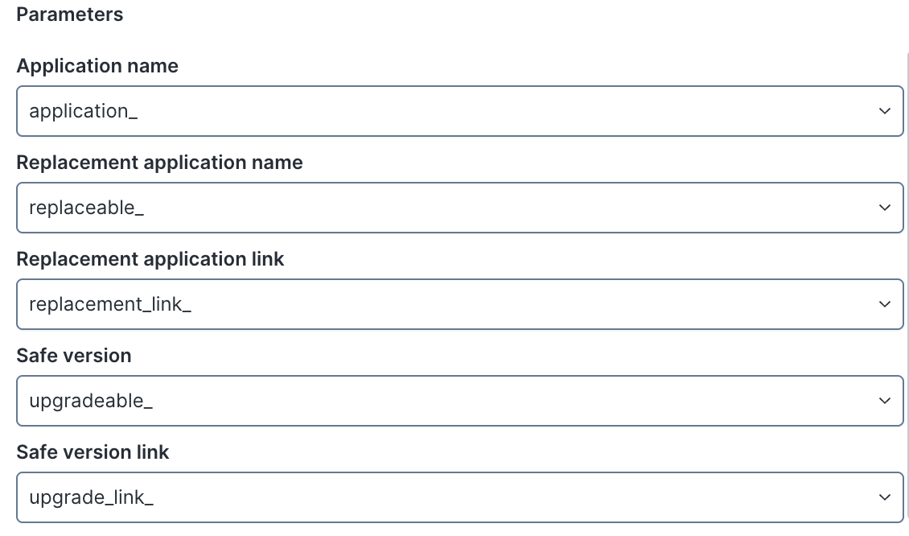Click the "Replacement application link" label
Viewport: 909px width, 536px height.
click(x=150, y=259)
